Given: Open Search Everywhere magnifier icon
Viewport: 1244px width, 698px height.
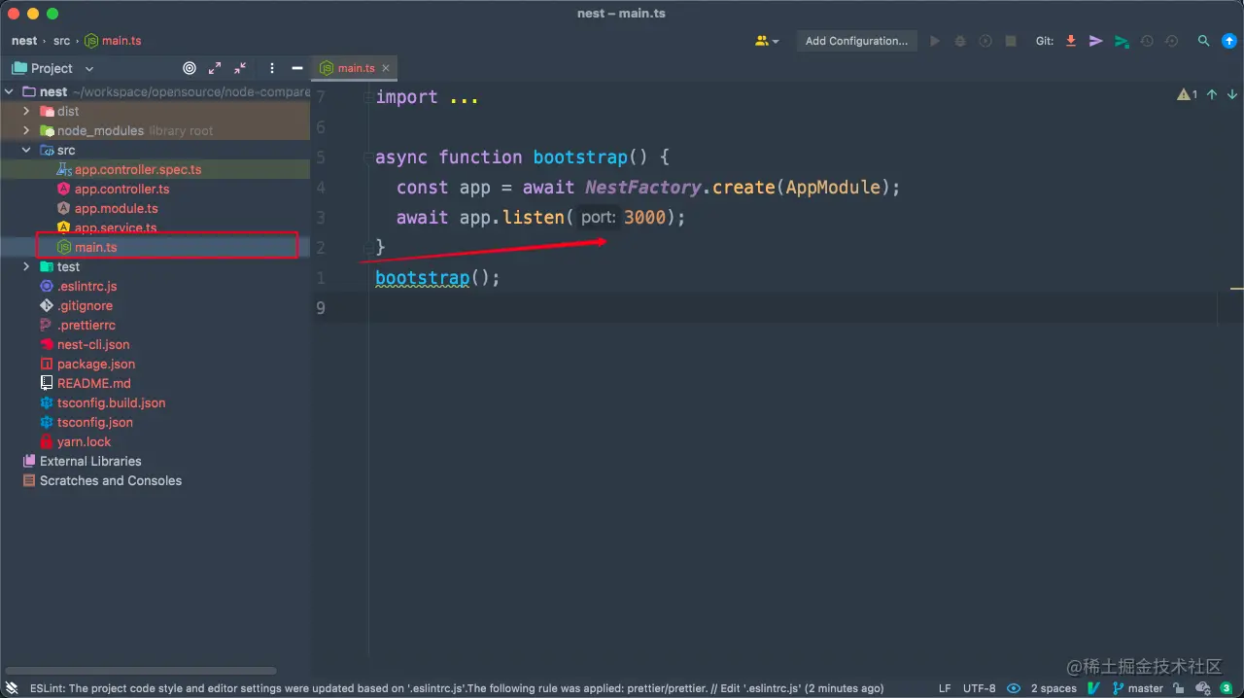Looking at the screenshot, I should tap(1203, 41).
